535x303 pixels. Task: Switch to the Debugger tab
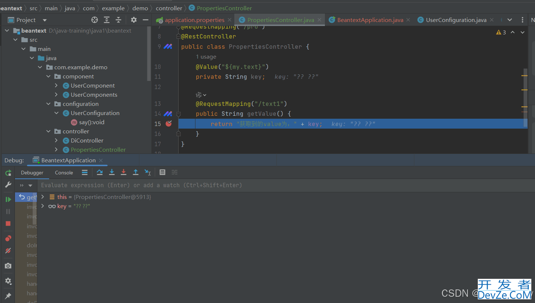[32, 173]
